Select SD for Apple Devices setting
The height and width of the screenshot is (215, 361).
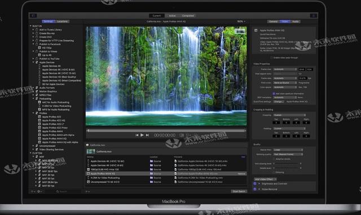click(x=53, y=84)
